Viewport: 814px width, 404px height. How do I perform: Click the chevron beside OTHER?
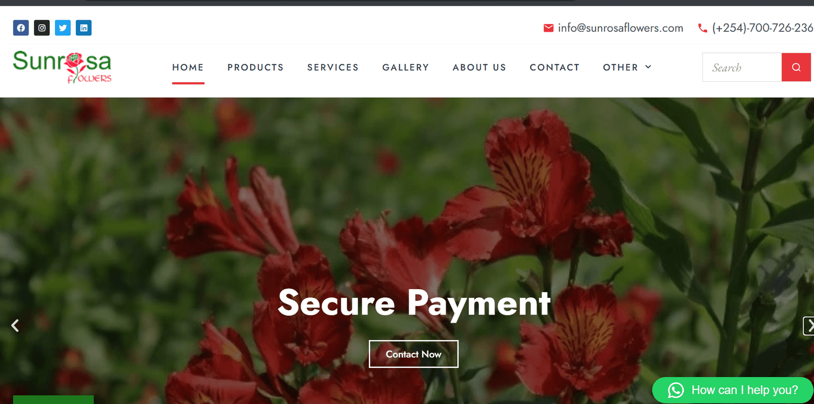pyautogui.click(x=648, y=67)
